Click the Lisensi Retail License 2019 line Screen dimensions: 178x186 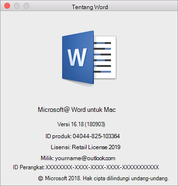click(x=86, y=147)
